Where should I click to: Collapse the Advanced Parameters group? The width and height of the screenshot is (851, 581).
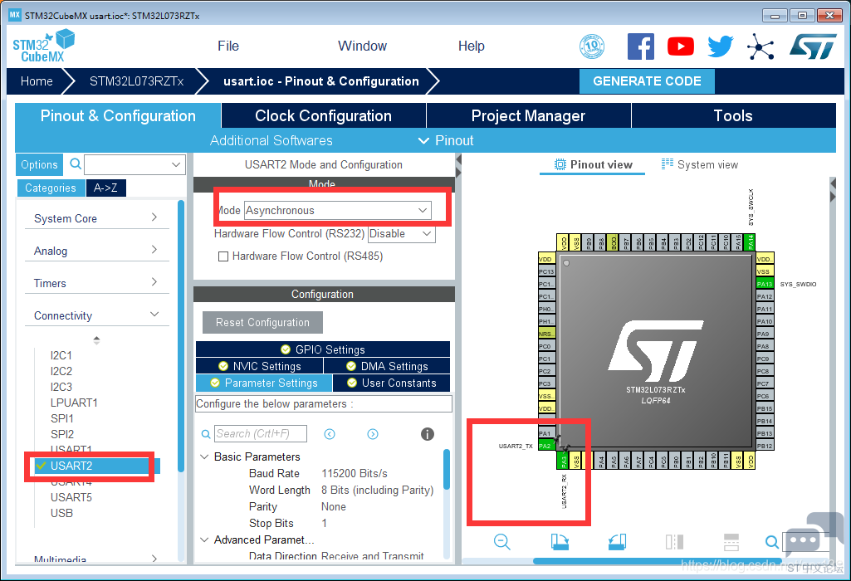click(x=204, y=539)
